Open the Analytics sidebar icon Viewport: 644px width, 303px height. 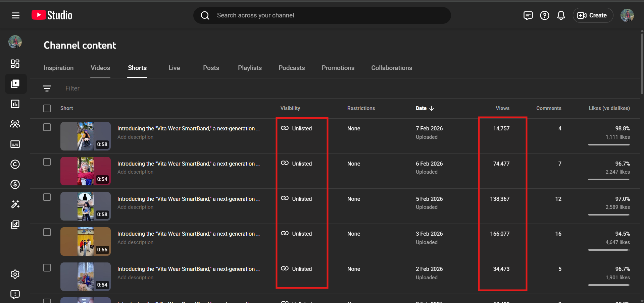(15, 104)
